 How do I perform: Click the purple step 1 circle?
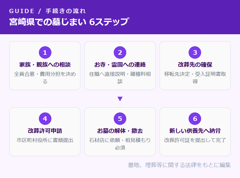[45, 52]
